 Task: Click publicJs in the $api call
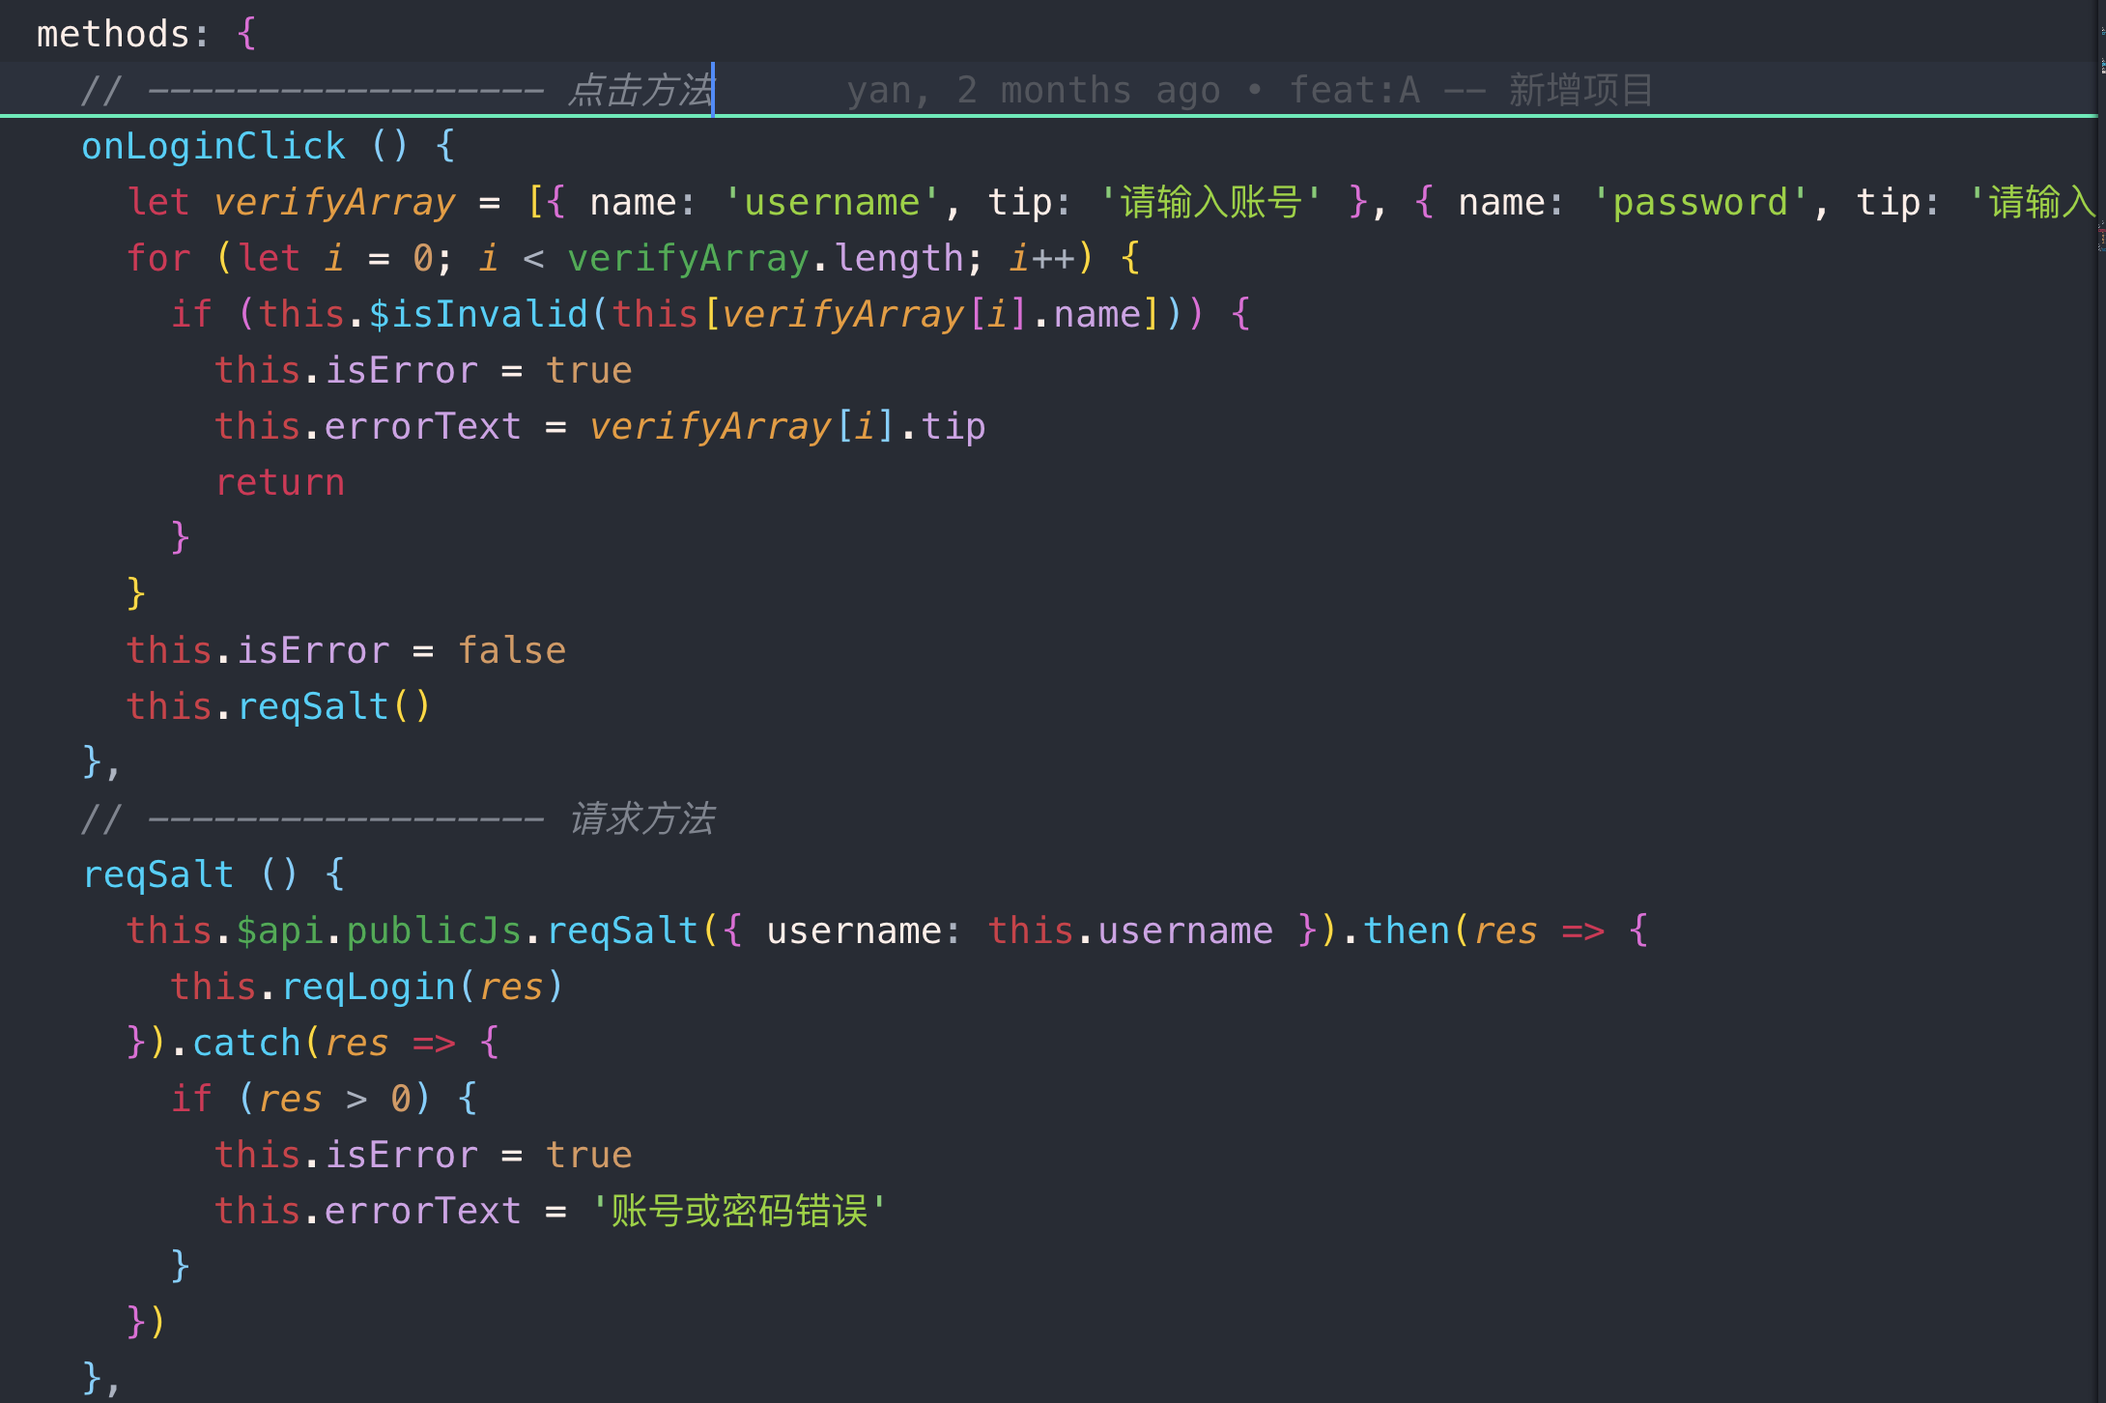[434, 931]
